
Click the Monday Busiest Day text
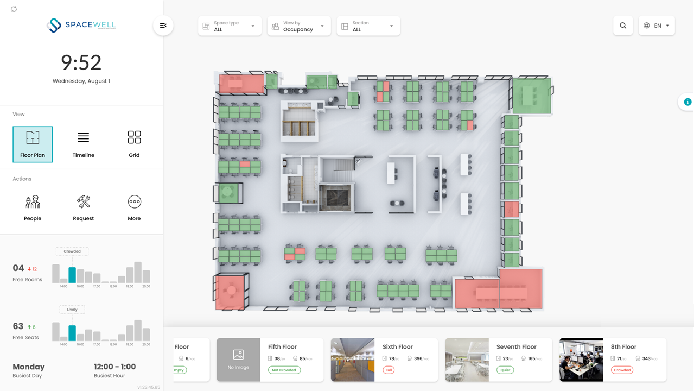(29, 370)
